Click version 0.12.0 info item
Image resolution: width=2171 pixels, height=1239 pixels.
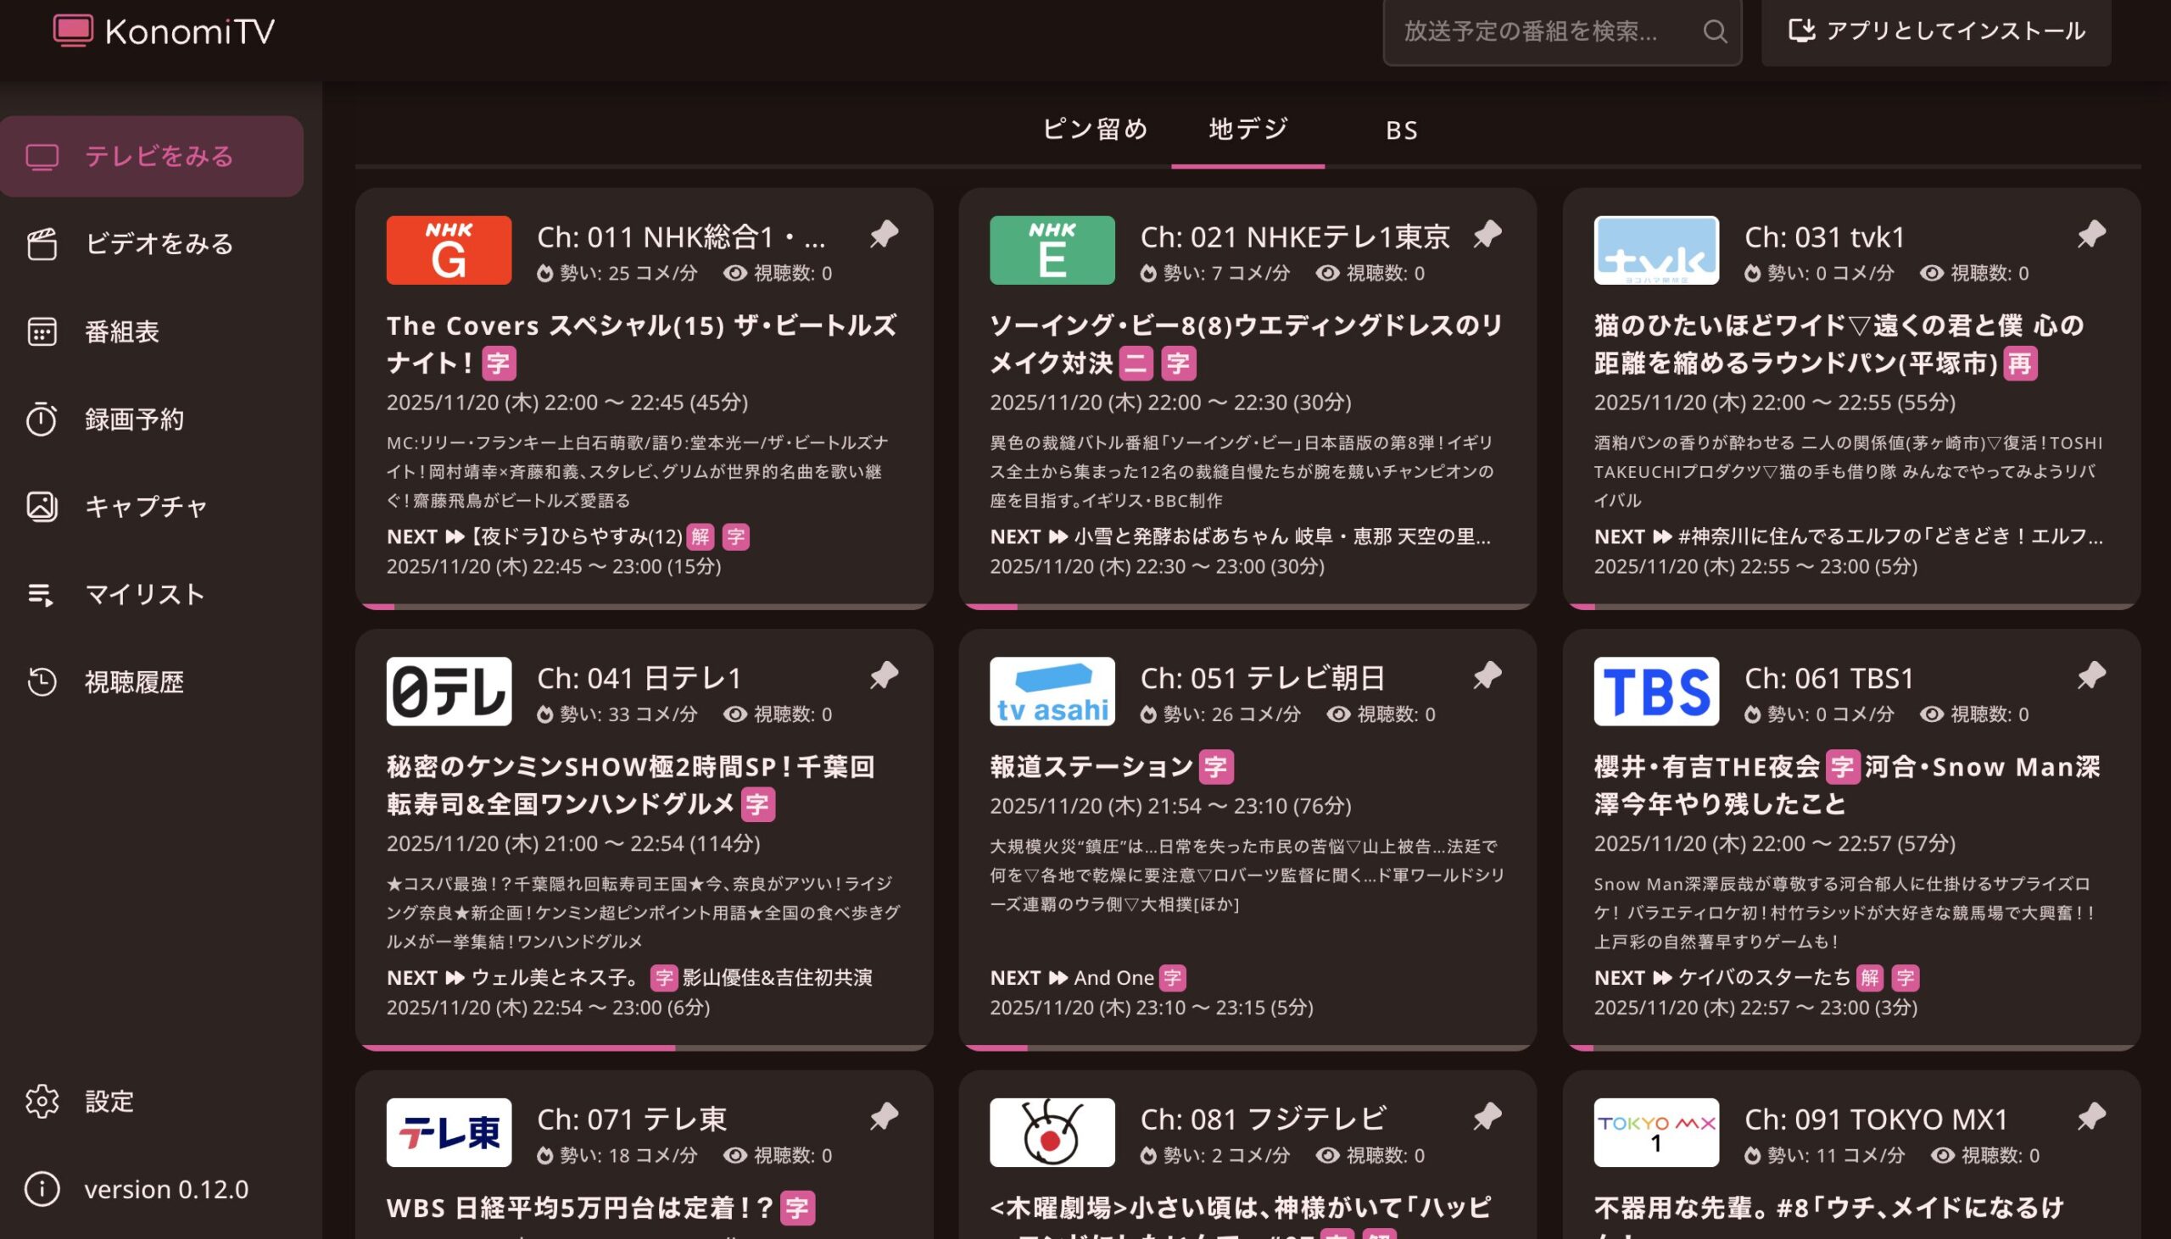[x=166, y=1189]
